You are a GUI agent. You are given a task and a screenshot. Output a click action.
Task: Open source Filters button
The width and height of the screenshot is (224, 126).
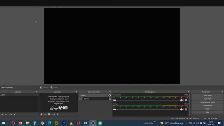tap(55, 87)
